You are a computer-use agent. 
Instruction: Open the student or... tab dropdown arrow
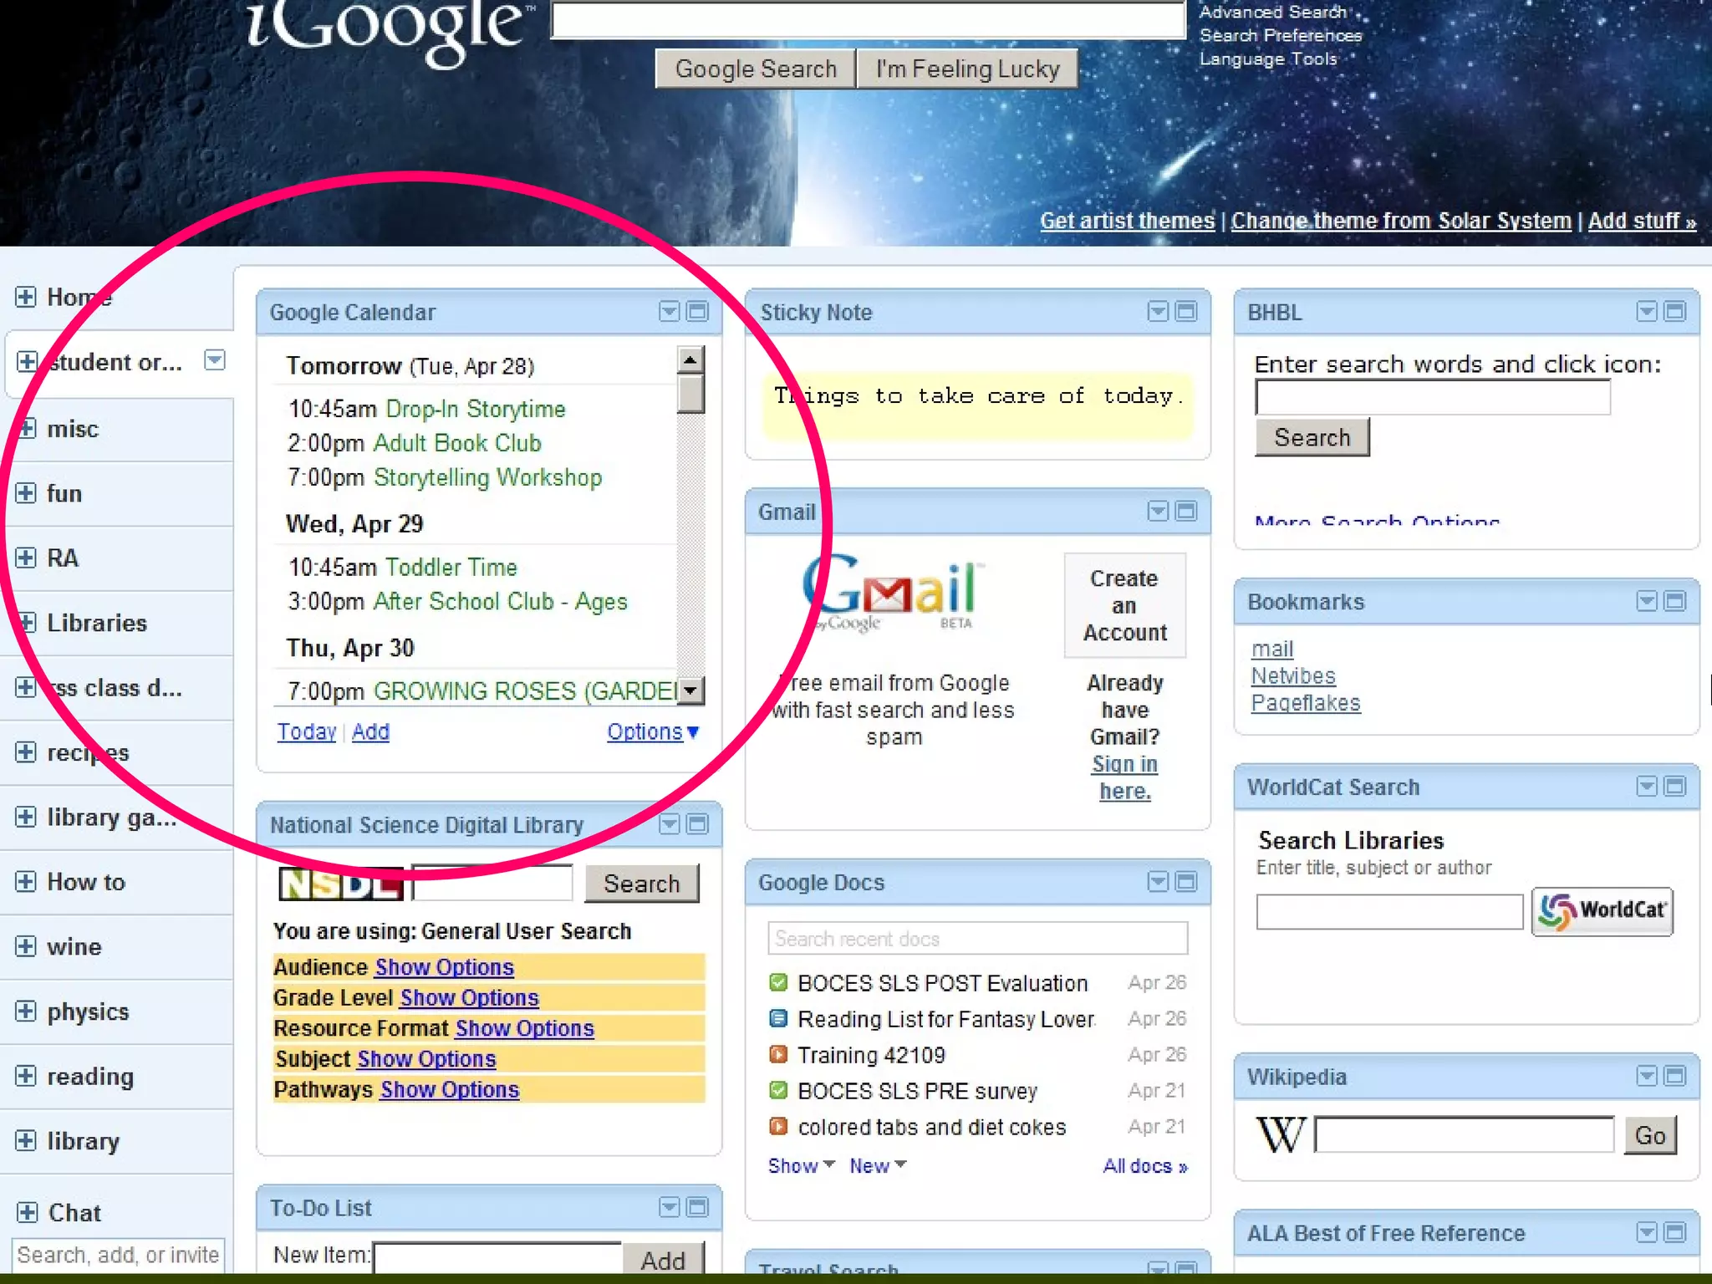point(215,360)
